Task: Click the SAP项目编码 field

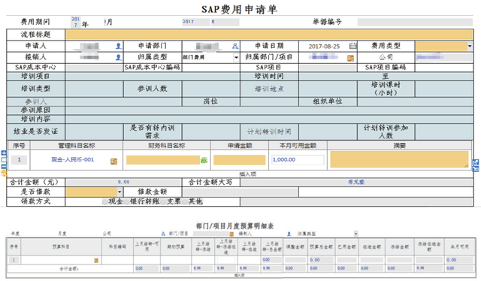Action: tap(443, 68)
